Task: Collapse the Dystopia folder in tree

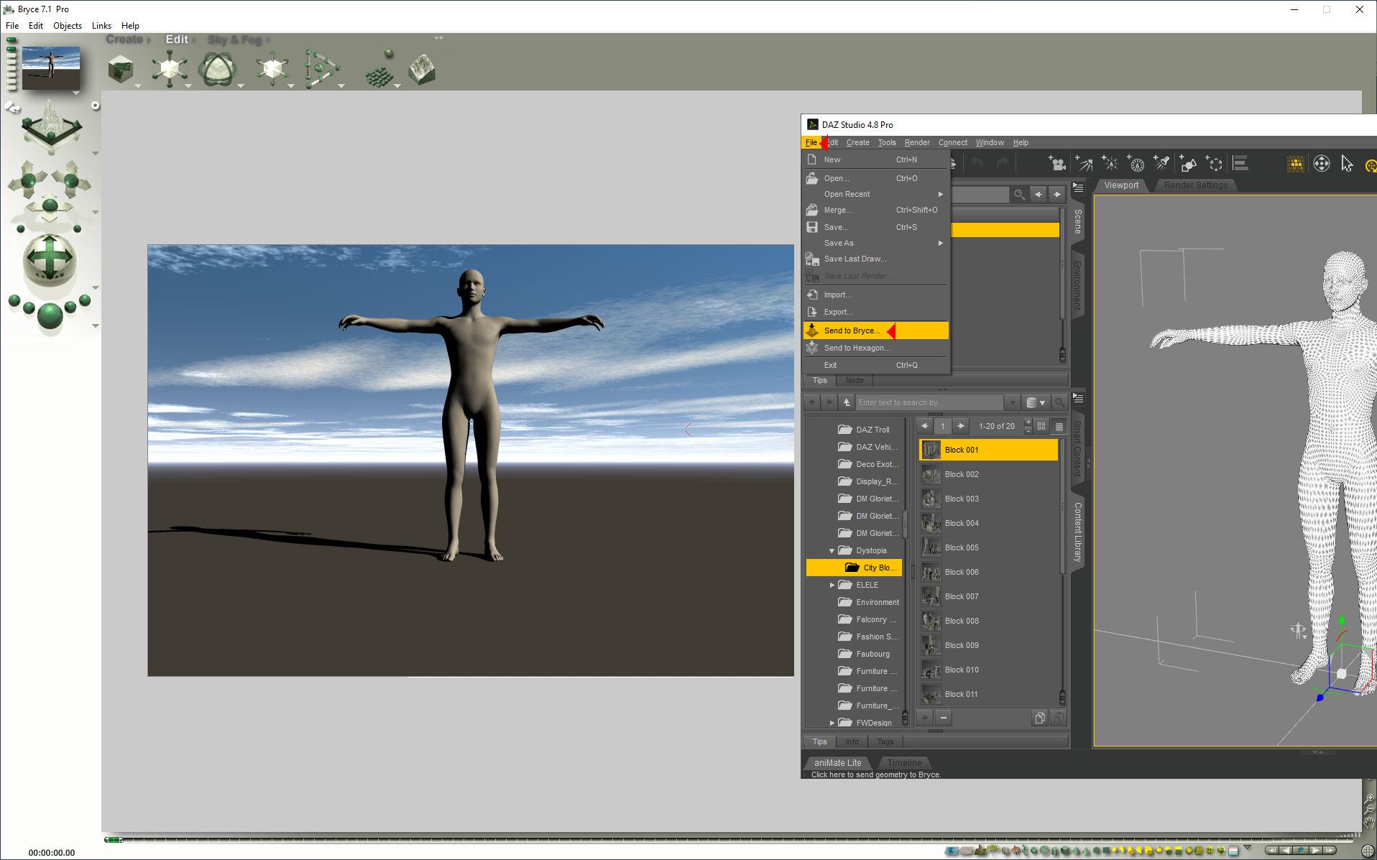Action: (x=832, y=550)
